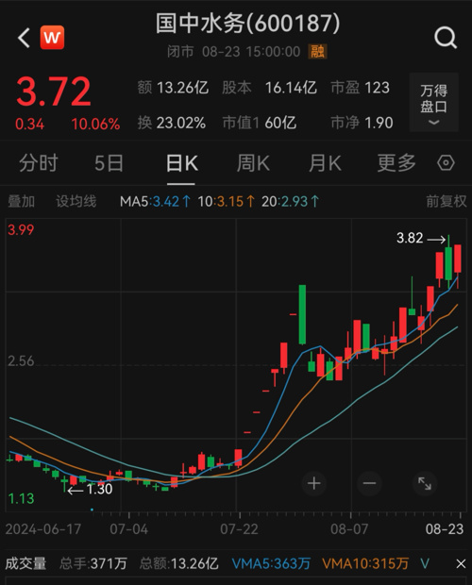Select the 5日 tab
Viewport: 472px width, 585px height.
point(109,163)
